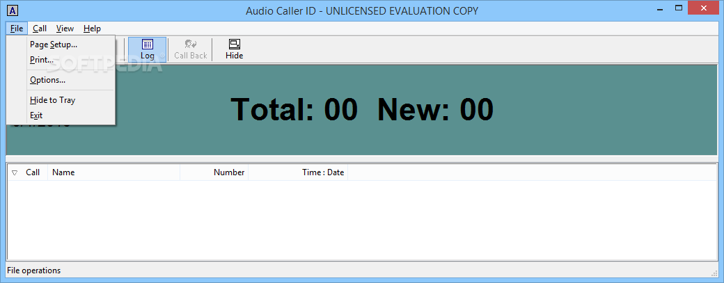Sort list by Name column header

pyautogui.click(x=113, y=172)
